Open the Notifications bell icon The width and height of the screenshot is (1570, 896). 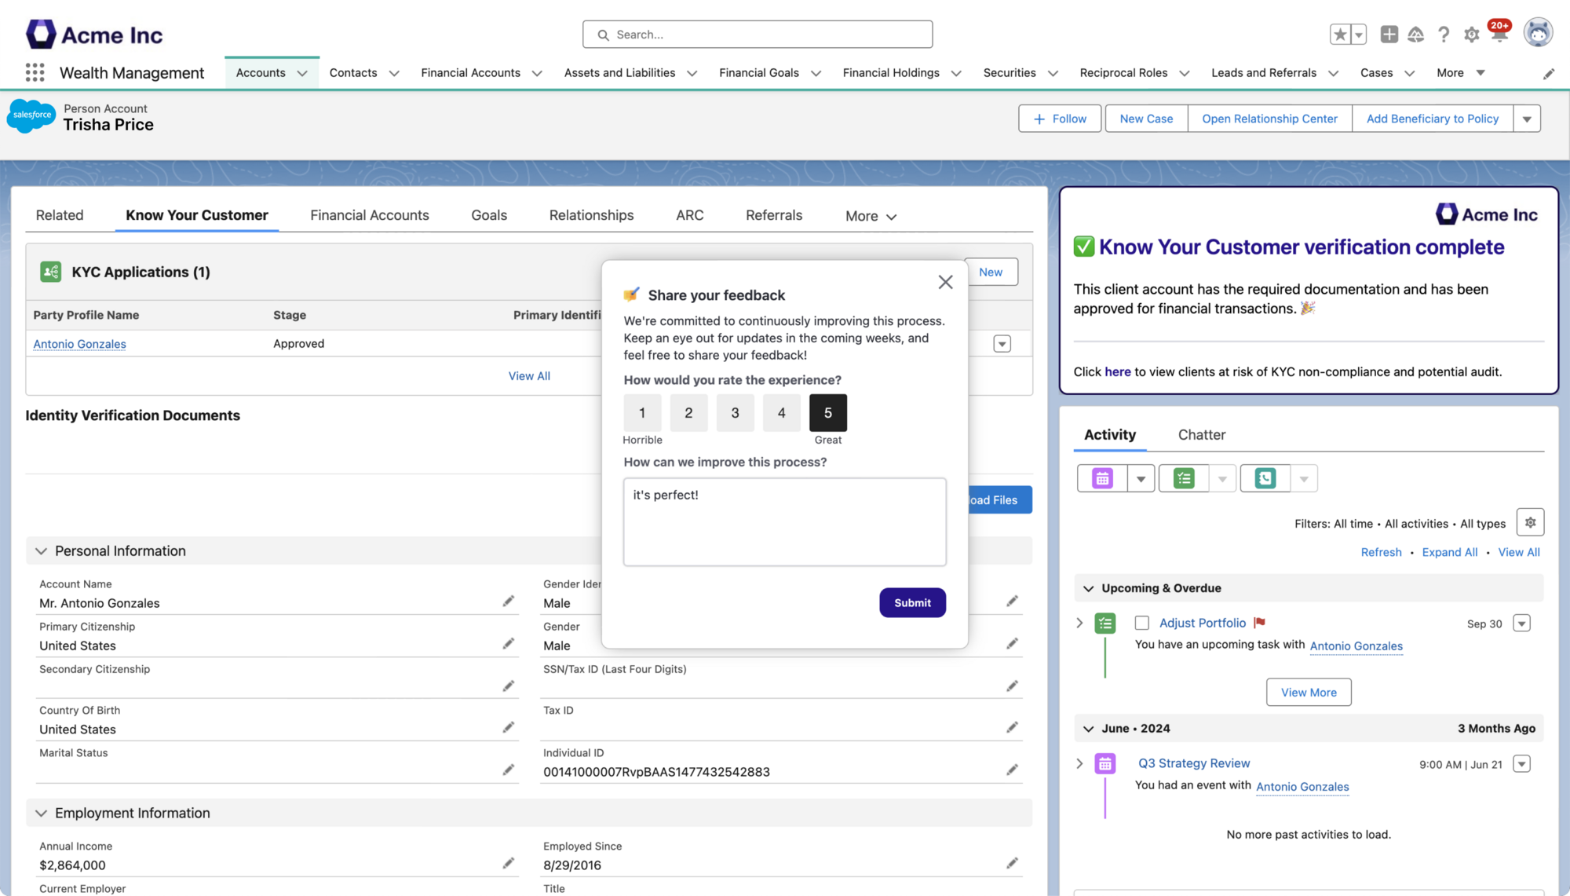pos(1499,35)
